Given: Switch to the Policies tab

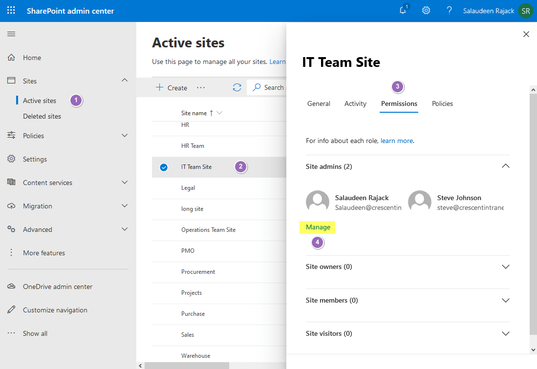Looking at the screenshot, I should click(x=442, y=103).
